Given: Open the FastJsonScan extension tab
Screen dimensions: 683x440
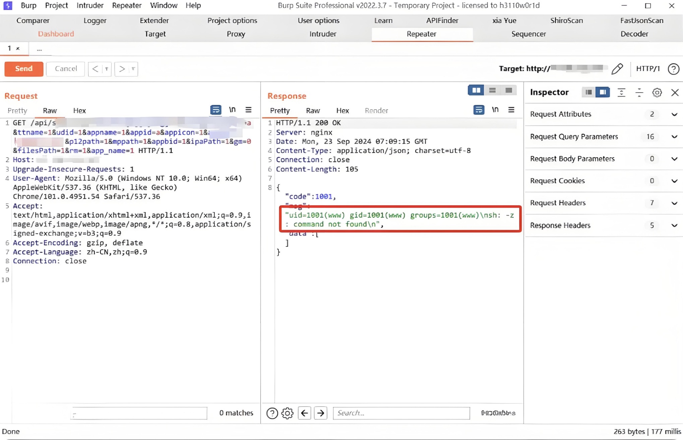Looking at the screenshot, I should (x=641, y=20).
